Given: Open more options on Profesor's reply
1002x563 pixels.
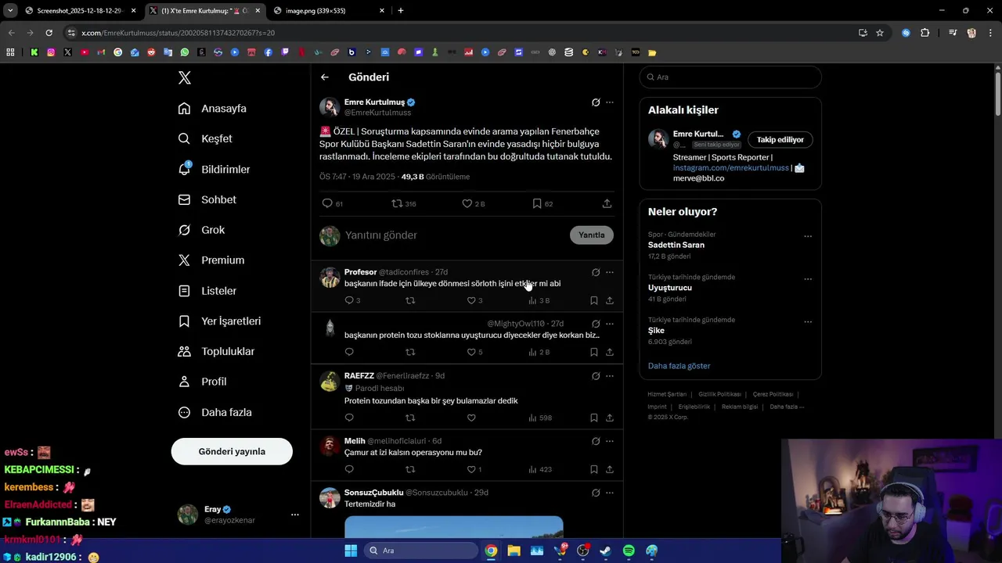Looking at the screenshot, I should 610,272.
